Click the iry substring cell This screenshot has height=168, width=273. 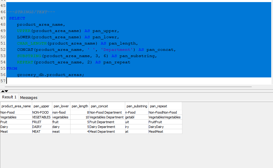coord(137,127)
